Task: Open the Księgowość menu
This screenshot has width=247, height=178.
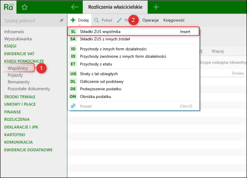Action: point(174,20)
